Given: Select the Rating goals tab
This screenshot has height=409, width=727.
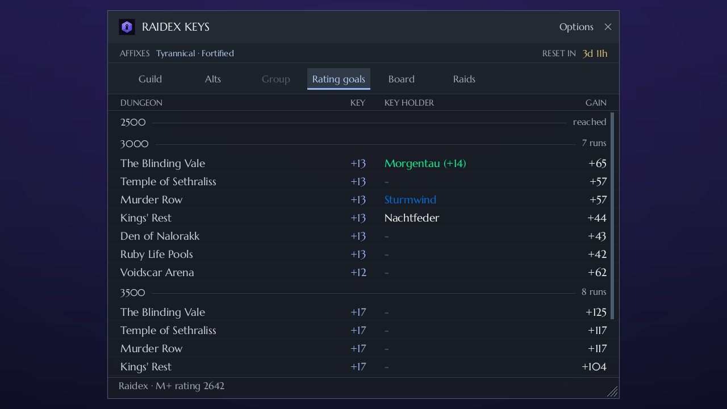Looking at the screenshot, I should [x=339, y=79].
